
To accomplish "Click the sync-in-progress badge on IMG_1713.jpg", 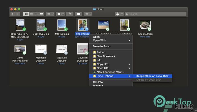I will click(x=87, y=29).
